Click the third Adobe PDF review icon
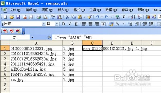 18,31
